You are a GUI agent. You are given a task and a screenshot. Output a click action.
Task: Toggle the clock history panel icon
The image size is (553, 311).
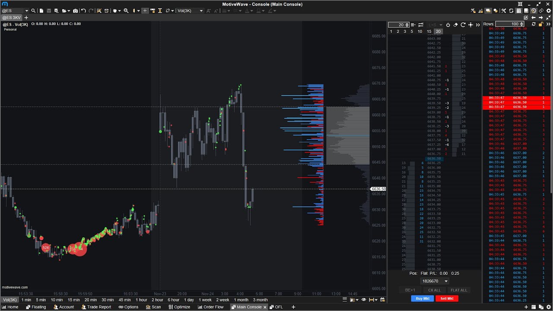point(534,11)
